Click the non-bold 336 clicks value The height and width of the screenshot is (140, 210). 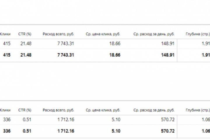pyautogui.click(x=7, y=119)
